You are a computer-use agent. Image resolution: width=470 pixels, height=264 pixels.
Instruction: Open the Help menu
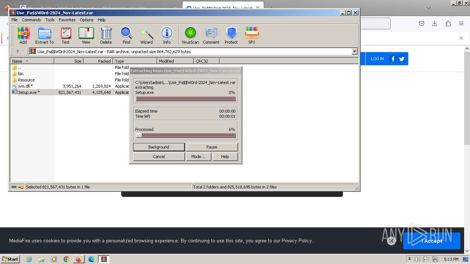pos(101,20)
